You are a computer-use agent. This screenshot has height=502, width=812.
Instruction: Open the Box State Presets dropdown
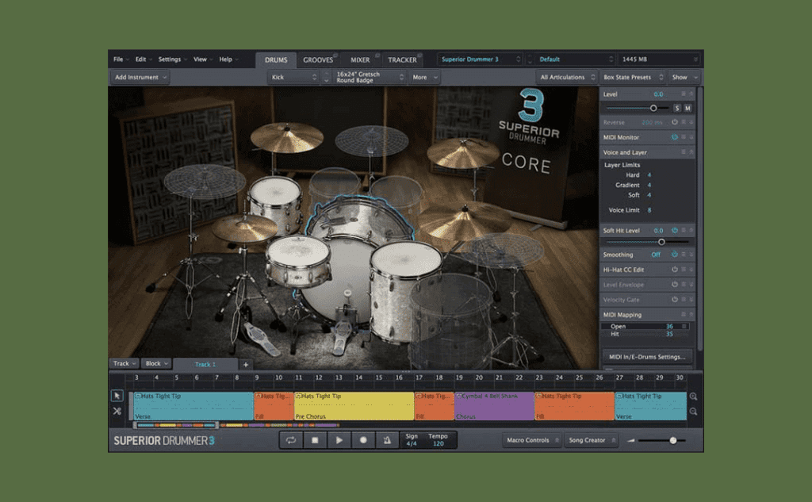pos(633,77)
